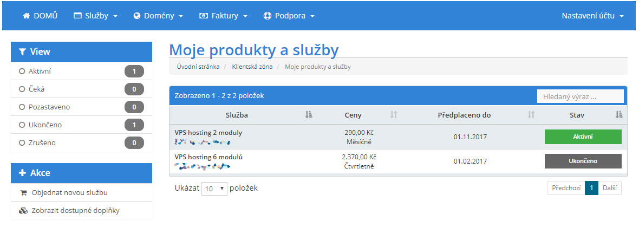This screenshot has height=227, width=639.
Task: Open the Služby dropdown menu
Action: (x=95, y=16)
